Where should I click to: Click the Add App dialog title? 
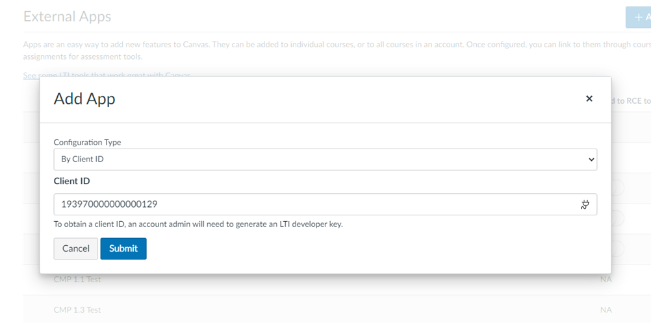pos(84,99)
